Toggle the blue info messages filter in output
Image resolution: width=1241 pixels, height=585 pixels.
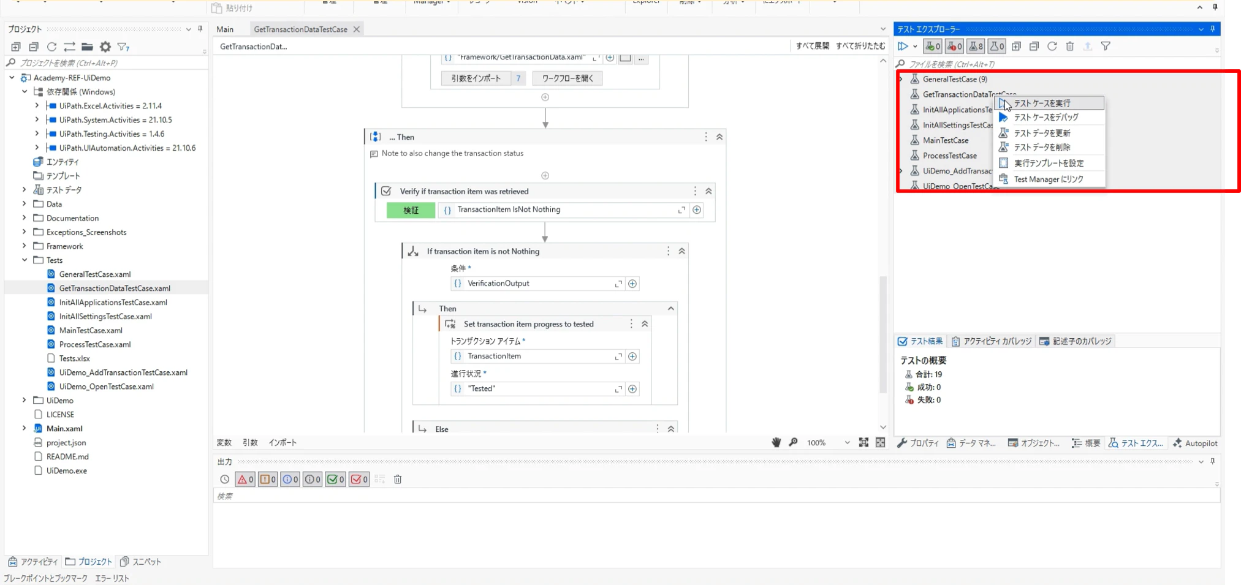pos(290,479)
